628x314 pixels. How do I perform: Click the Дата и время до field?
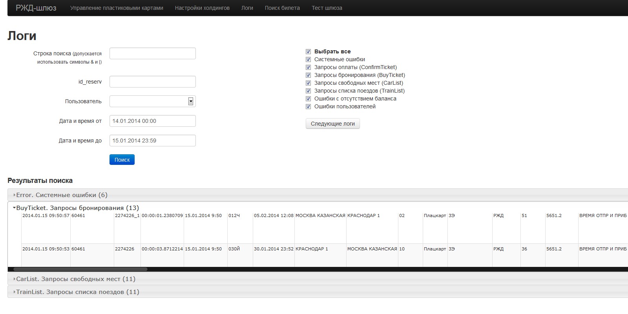pyautogui.click(x=153, y=141)
